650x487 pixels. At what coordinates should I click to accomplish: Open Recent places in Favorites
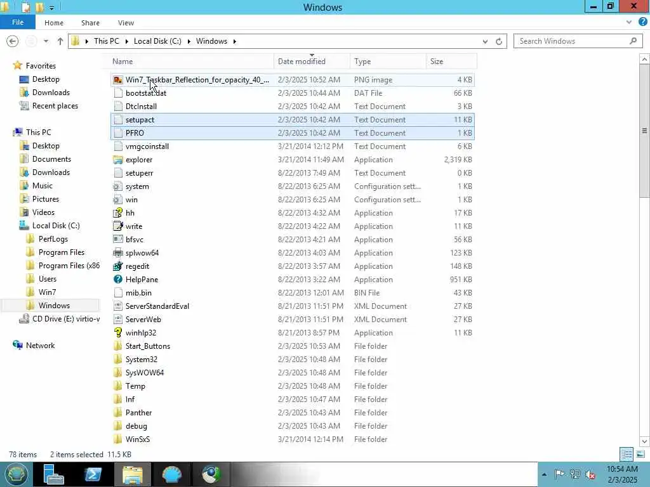click(55, 106)
